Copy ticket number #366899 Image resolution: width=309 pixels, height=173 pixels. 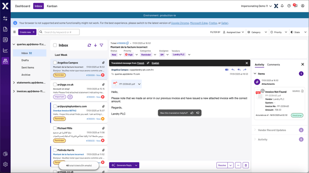coord(128,43)
